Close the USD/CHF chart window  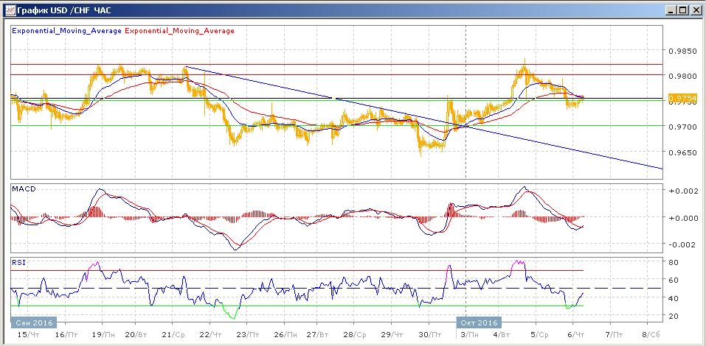pyautogui.click(x=695, y=10)
